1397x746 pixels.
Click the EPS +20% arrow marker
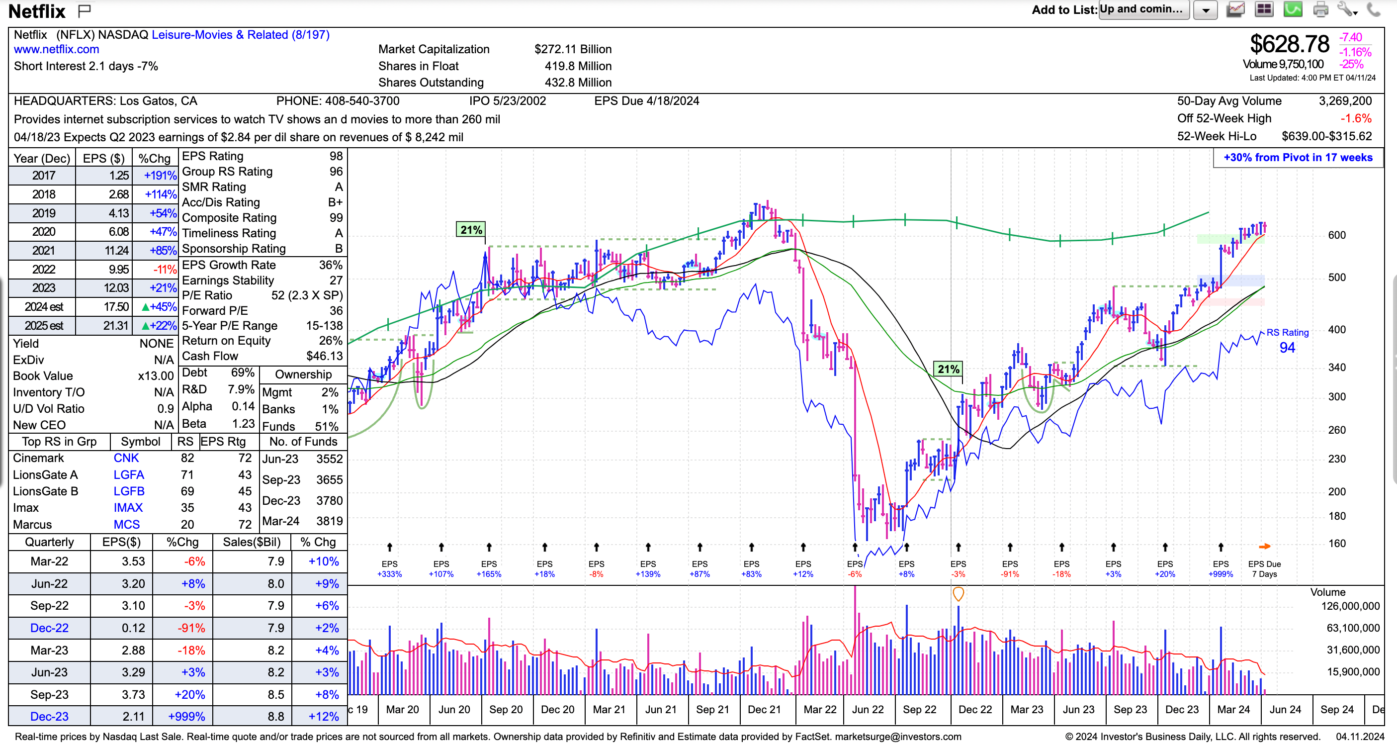[1165, 547]
